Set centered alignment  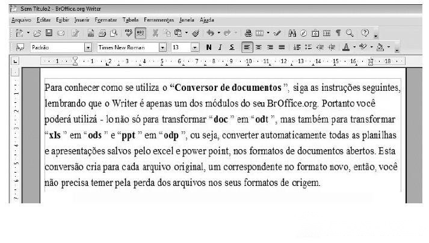(258, 48)
